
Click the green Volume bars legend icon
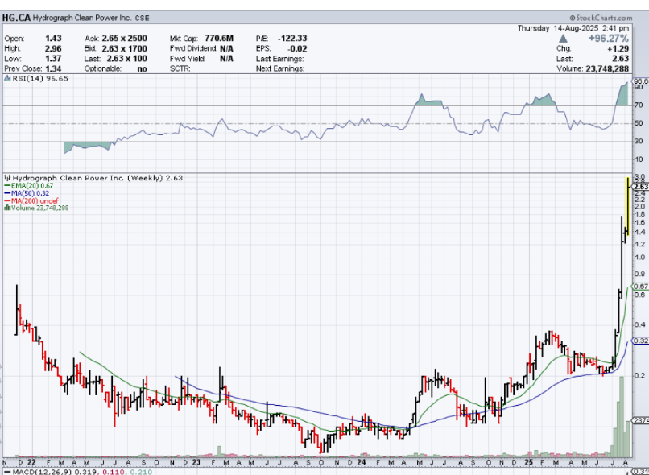pyautogui.click(x=6, y=208)
